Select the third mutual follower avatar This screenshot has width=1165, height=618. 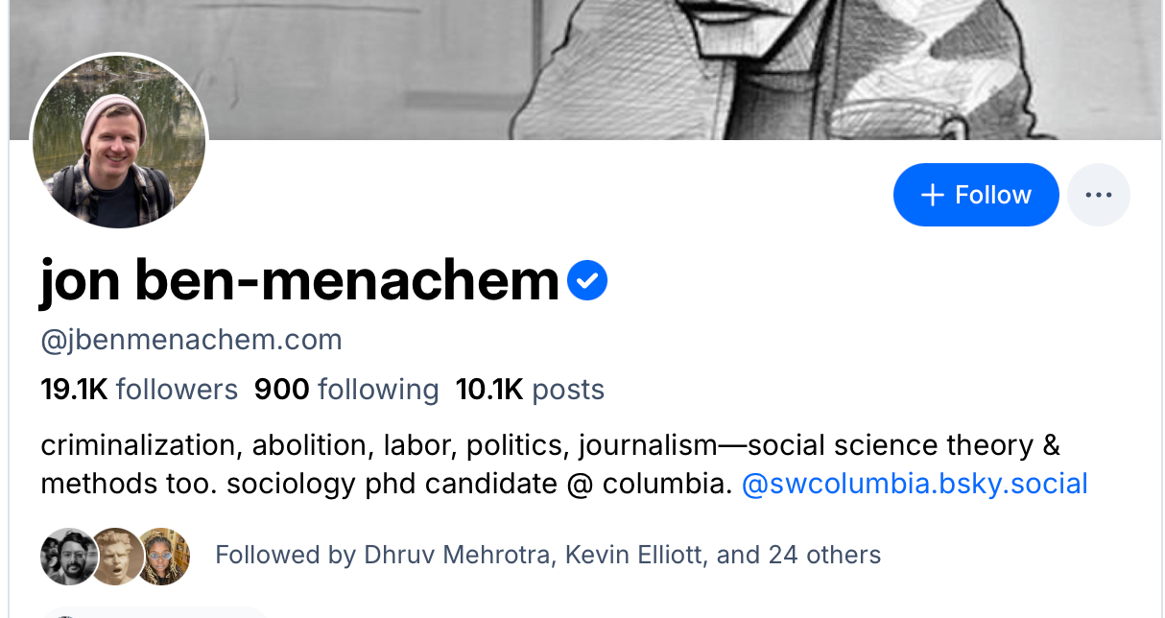click(163, 556)
